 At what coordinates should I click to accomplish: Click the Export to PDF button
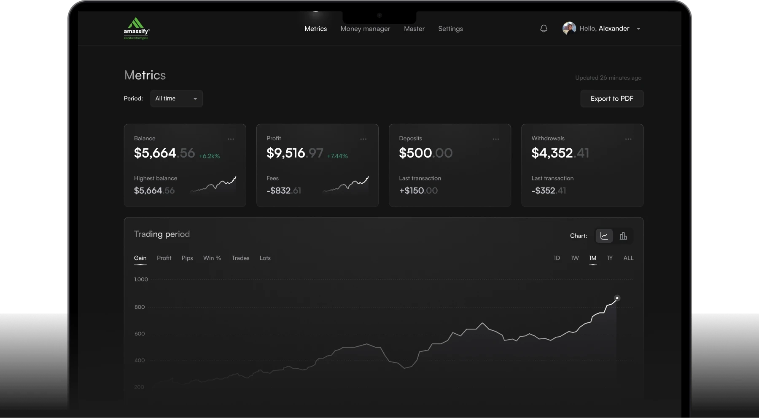click(612, 98)
